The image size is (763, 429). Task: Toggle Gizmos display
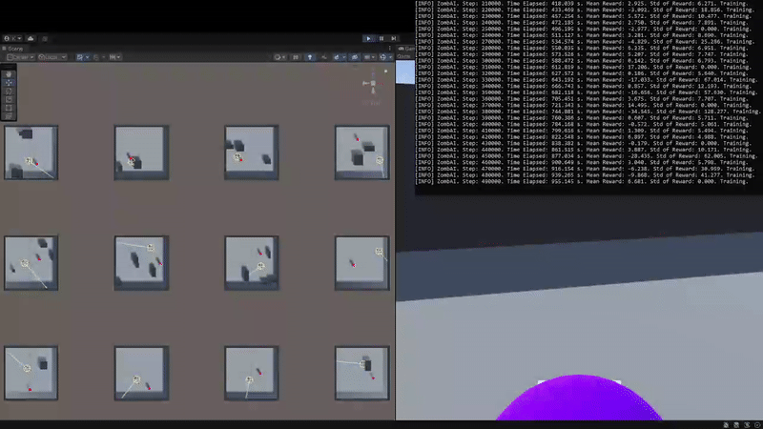(x=383, y=57)
